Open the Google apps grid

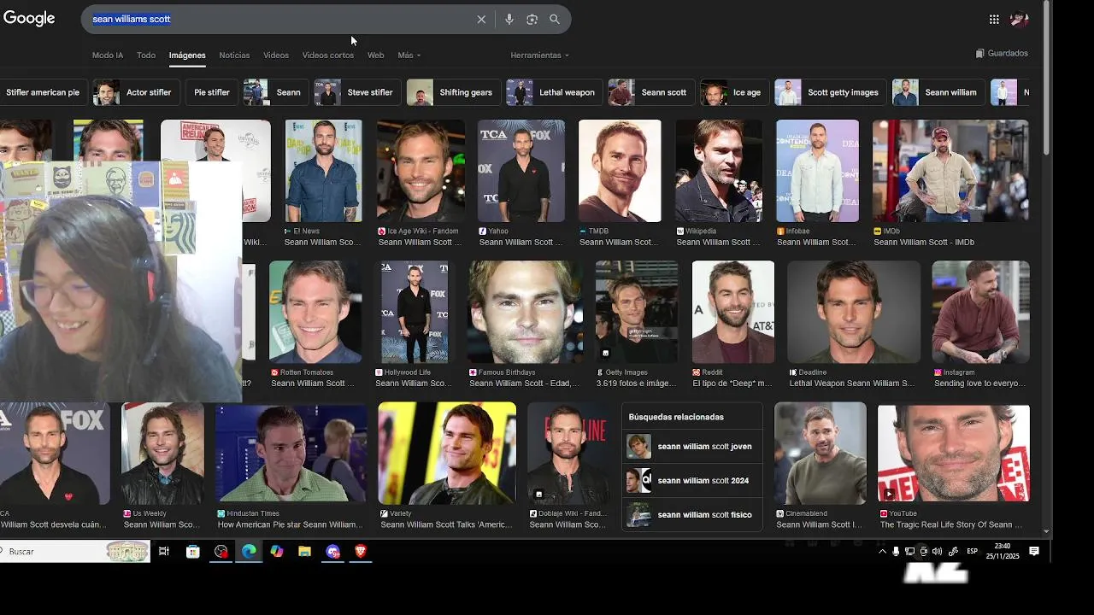(x=994, y=19)
